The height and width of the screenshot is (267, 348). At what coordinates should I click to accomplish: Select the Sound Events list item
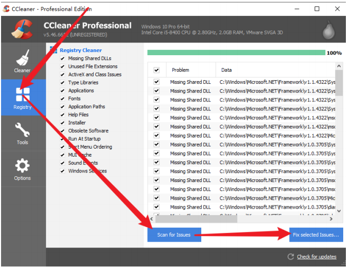click(x=83, y=163)
